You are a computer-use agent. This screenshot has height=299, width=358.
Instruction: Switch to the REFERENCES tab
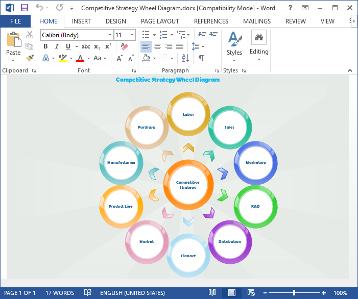coord(211,21)
